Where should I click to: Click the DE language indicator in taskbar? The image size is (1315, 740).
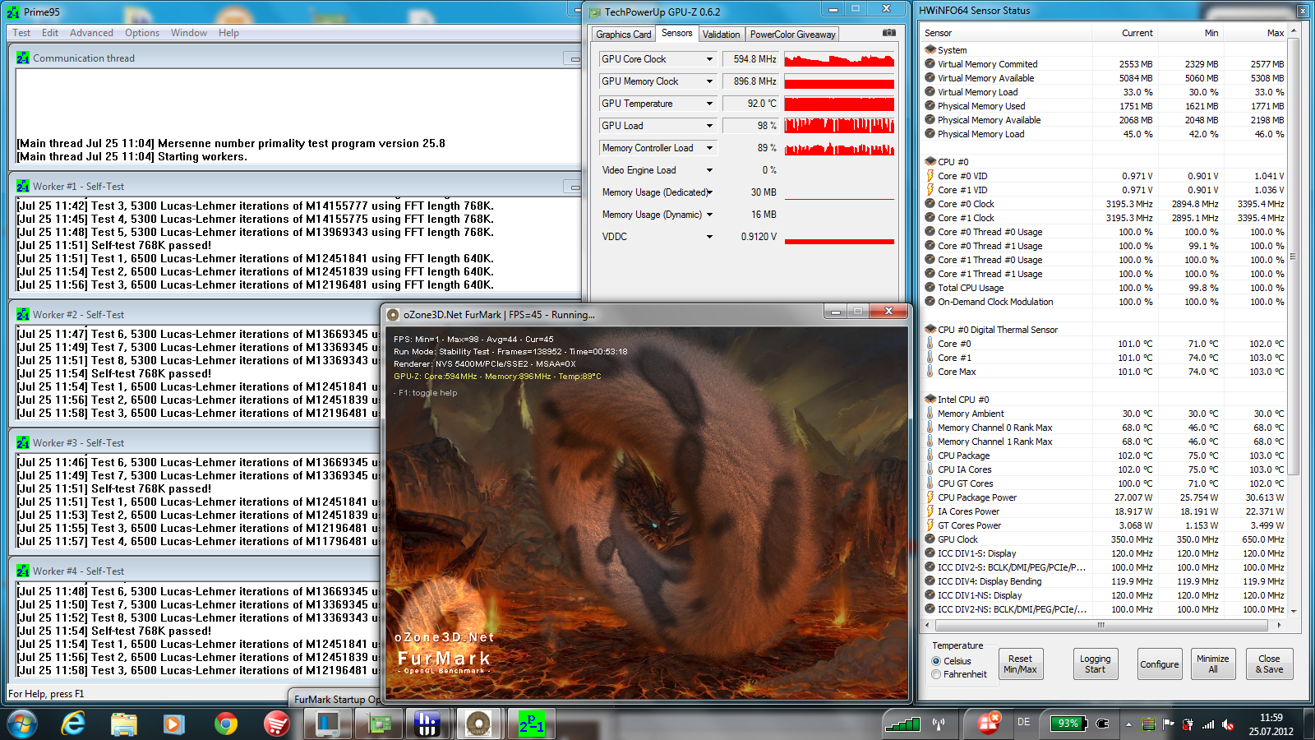click(x=1023, y=722)
